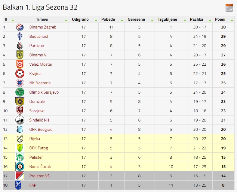The image size is (237, 192).
Task: Sort table by Timovi column arrow
Action: tap(66, 20)
